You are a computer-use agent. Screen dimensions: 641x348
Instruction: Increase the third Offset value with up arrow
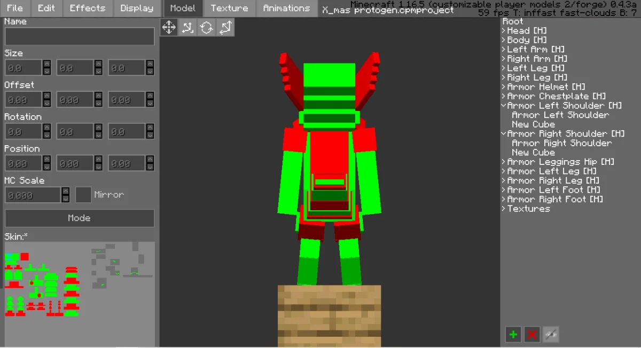tap(150, 96)
